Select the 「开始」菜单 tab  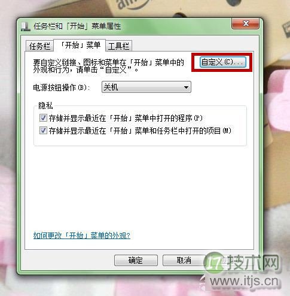pyautogui.click(x=80, y=45)
